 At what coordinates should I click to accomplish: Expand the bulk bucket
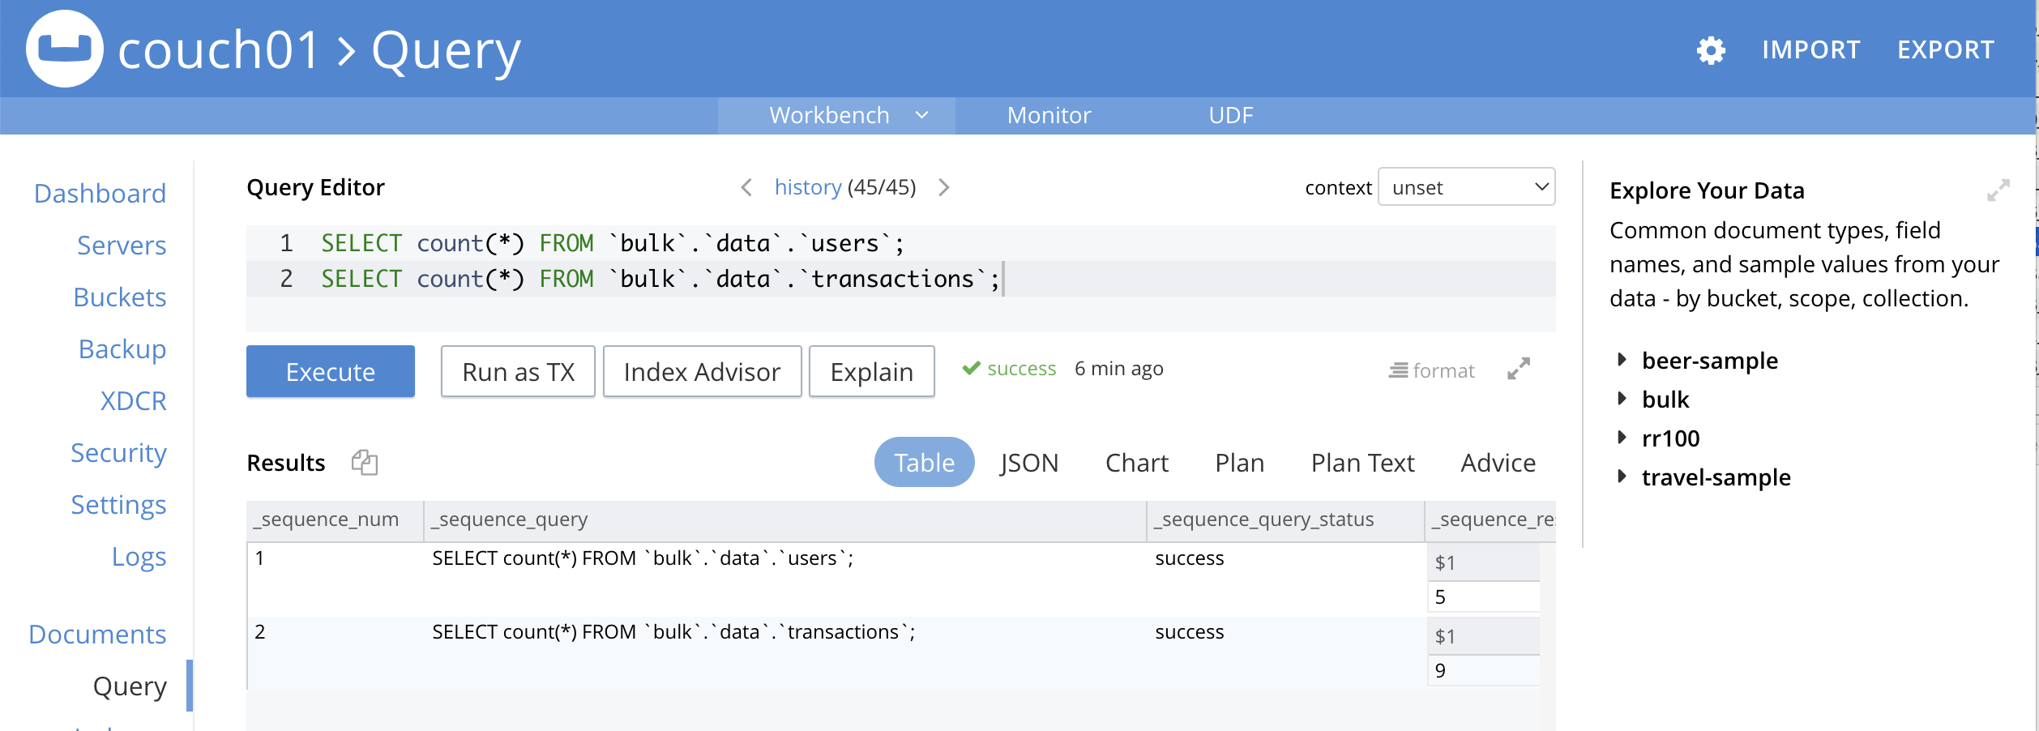tap(1622, 399)
